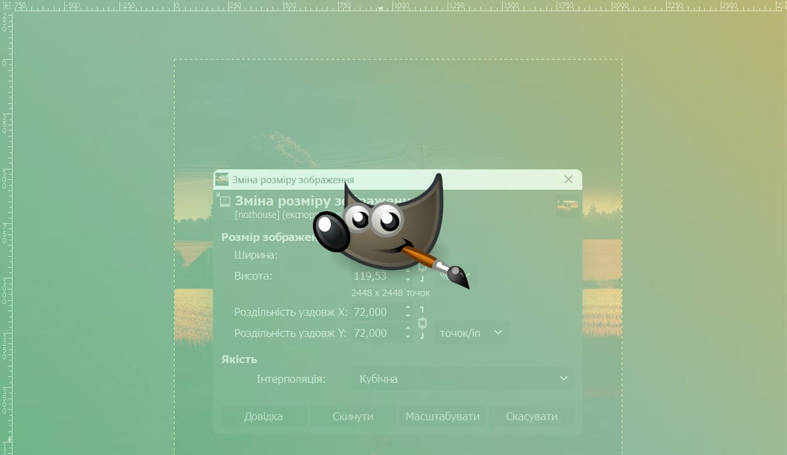Toggle the resolution X/Y chain link
The image size is (787, 455).
pos(423,323)
